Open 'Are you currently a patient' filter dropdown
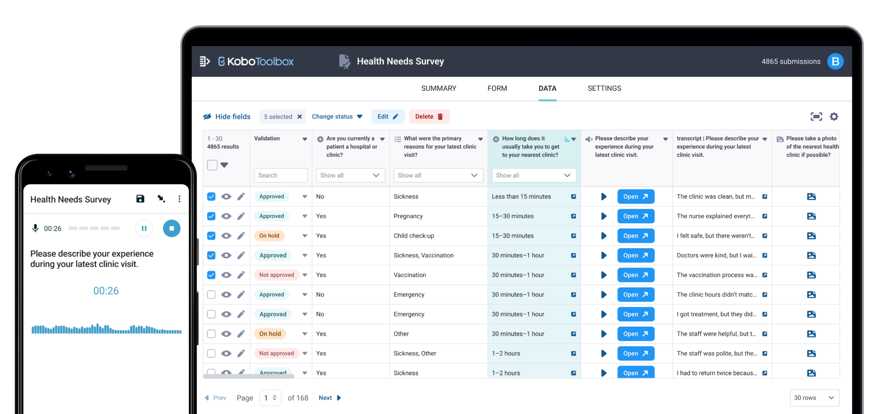This screenshot has width=884, height=414. [x=351, y=175]
